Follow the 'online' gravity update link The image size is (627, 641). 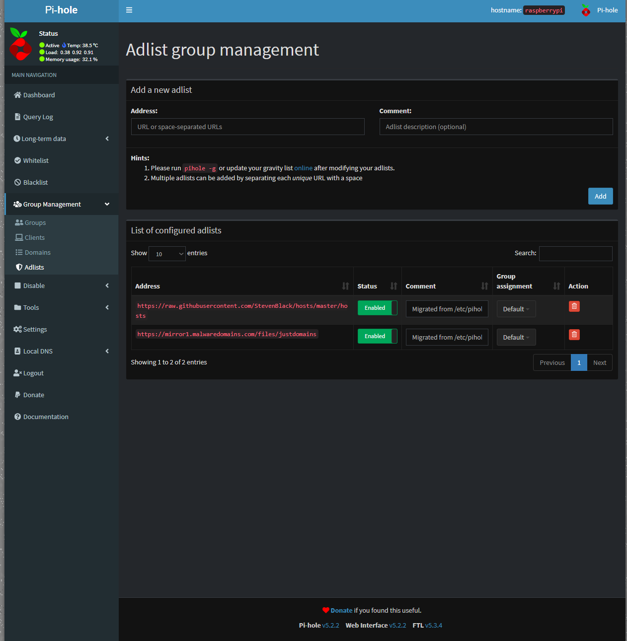pyautogui.click(x=303, y=168)
